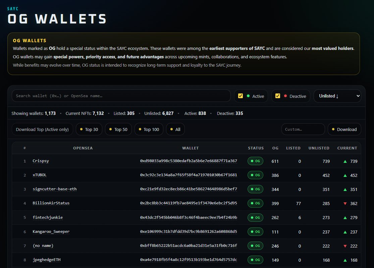Click the OPENSEA column header
The height and width of the screenshot is (268, 374).
click(x=83, y=148)
